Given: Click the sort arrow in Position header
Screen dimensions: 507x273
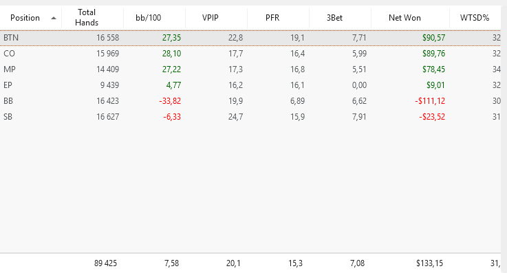Looking at the screenshot, I should click(54, 18).
